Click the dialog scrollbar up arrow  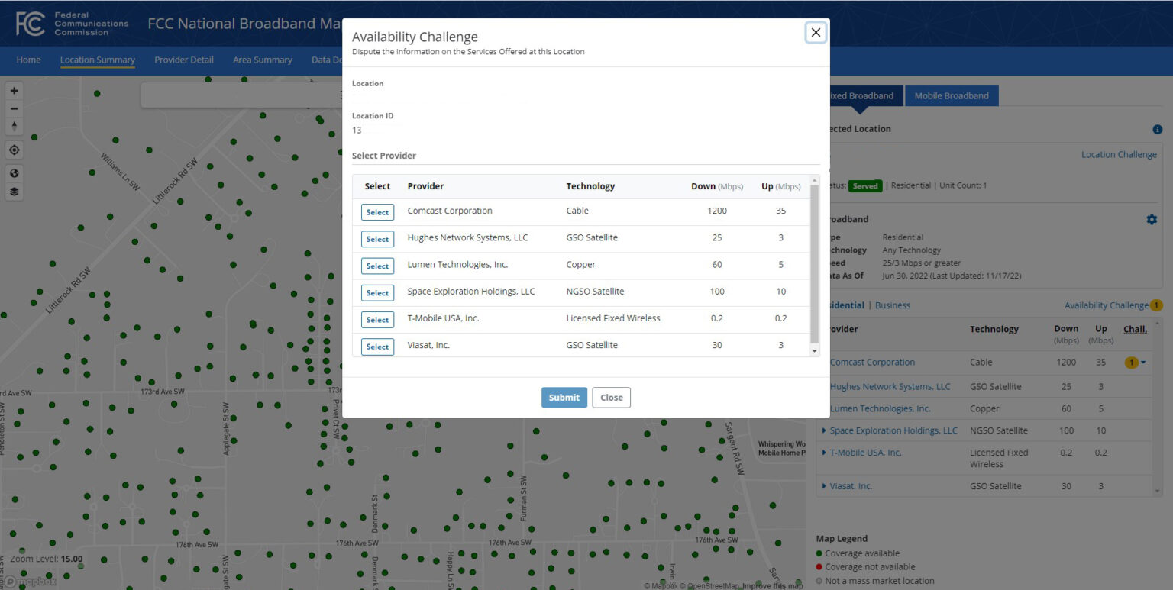click(x=815, y=179)
